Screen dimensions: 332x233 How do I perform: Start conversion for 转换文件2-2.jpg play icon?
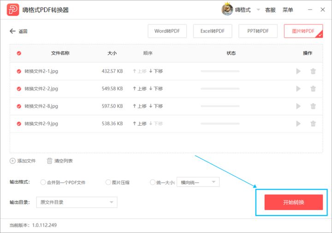point(298,88)
